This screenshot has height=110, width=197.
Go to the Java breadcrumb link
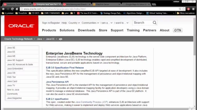pos(39,39)
